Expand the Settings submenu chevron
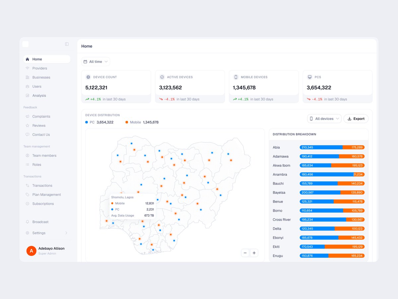 (x=66, y=233)
